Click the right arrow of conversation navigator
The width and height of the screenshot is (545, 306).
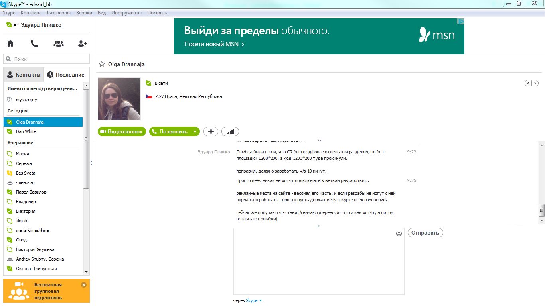(x=535, y=83)
